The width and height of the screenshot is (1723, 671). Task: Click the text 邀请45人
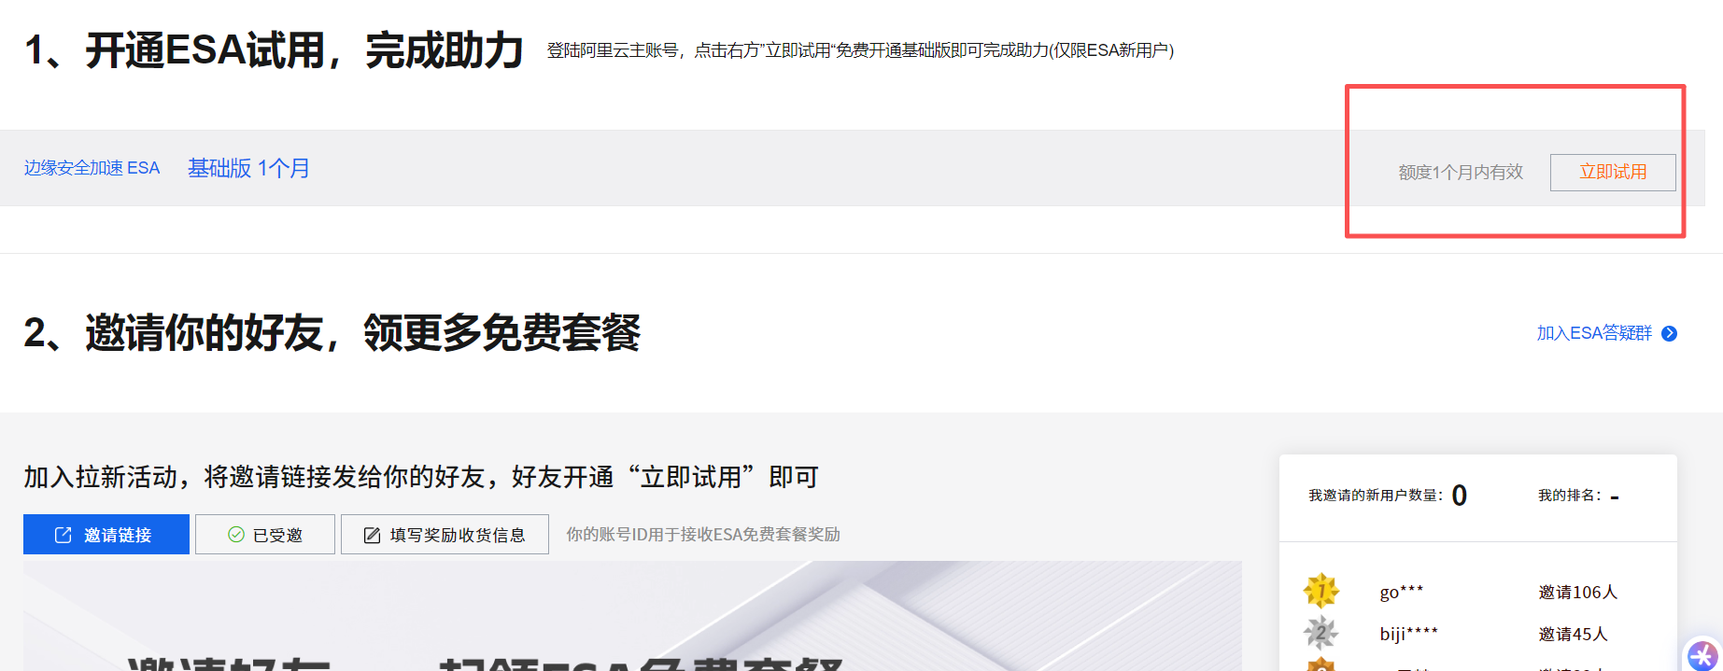tap(1574, 634)
